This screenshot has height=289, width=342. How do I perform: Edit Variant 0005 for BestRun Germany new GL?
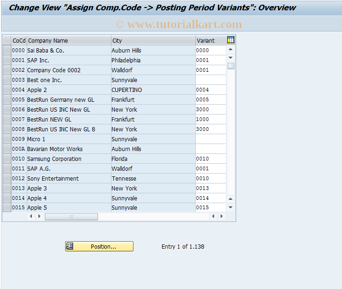tap(211, 99)
